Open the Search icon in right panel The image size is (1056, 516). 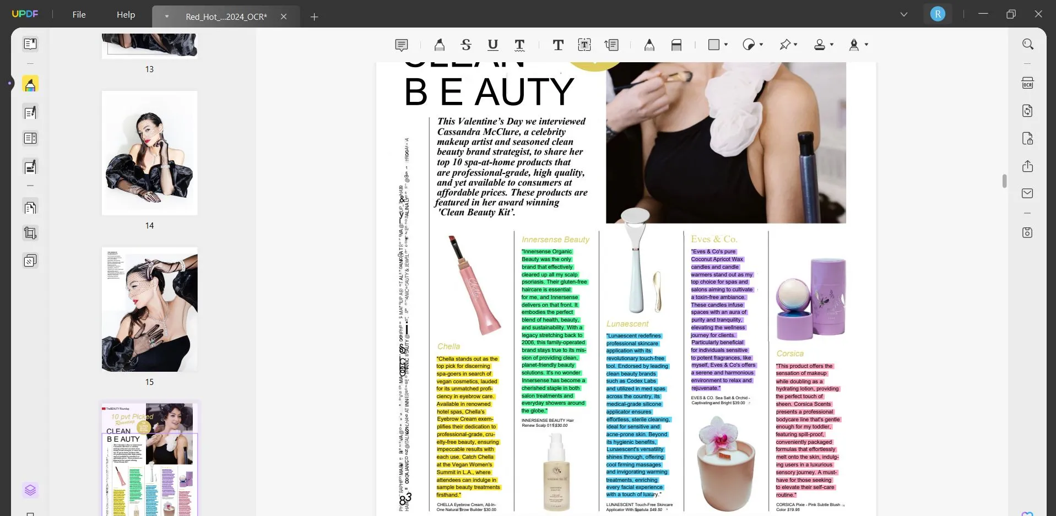pos(1028,44)
